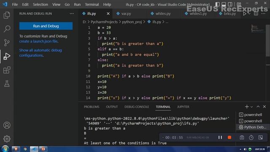270x152 pixels.
Task: Open the Source Control view
Action: pos(7,43)
